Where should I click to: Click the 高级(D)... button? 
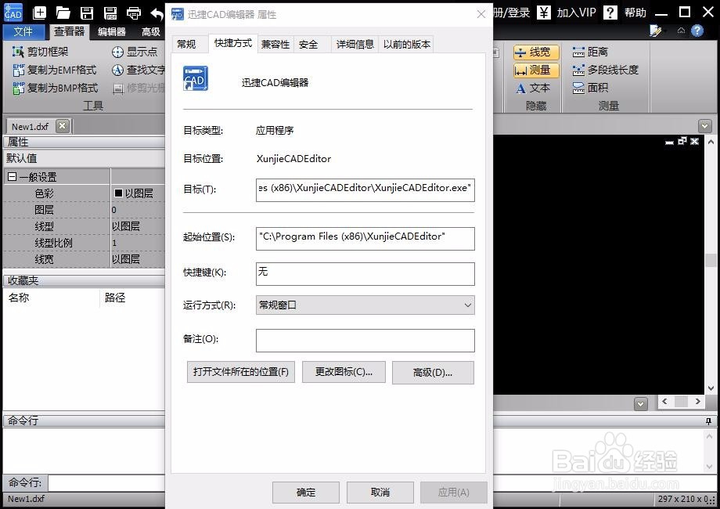tap(433, 373)
